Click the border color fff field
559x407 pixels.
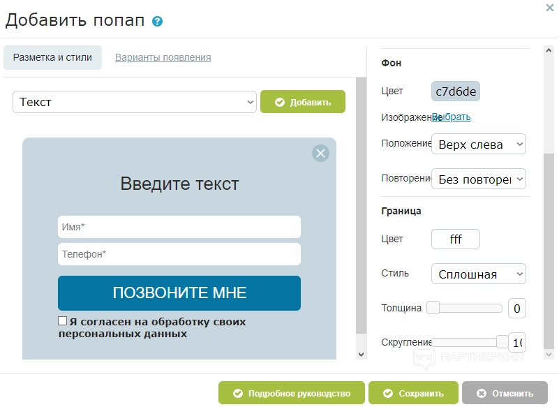pyautogui.click(x=456, y=239)
